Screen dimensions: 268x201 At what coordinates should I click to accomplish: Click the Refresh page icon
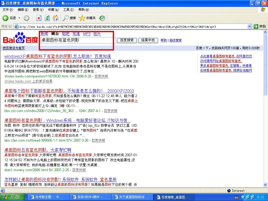pyautogui.click(x=47, y=18)
